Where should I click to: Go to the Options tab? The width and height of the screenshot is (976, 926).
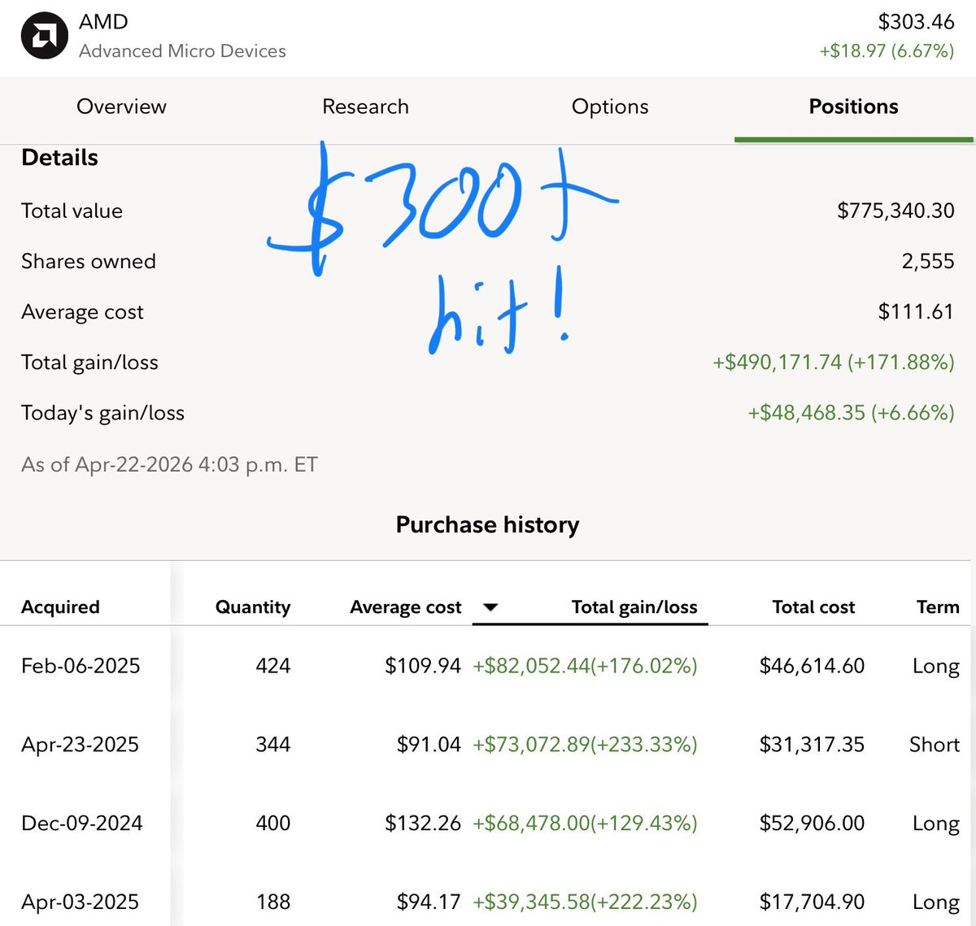click(x=610, y=107)
